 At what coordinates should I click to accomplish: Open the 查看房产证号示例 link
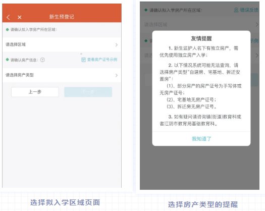(102, 60)
